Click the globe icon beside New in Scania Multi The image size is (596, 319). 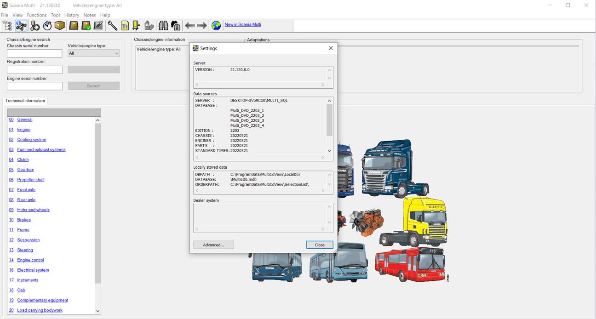215,25
